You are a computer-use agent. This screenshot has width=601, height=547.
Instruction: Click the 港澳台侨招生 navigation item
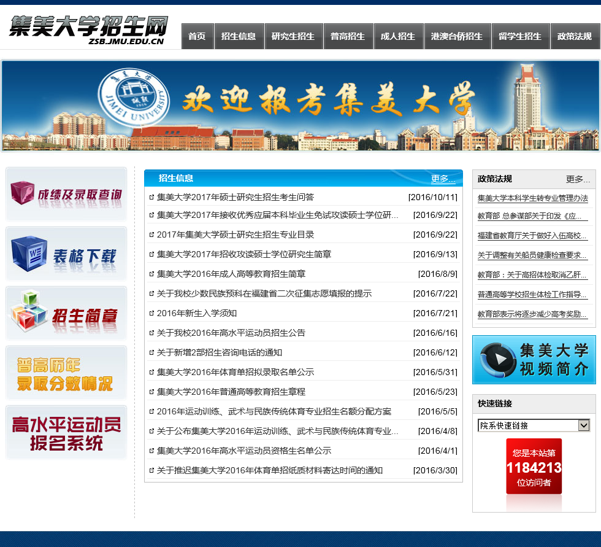[x=457, y=36]
